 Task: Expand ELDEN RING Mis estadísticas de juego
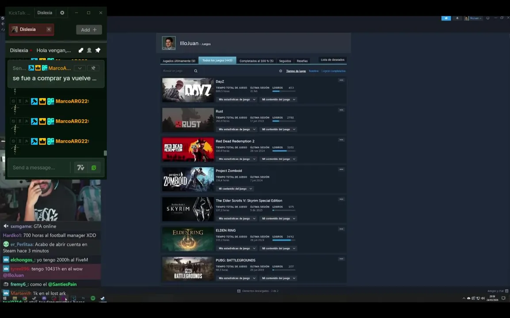pyautogui.click(x=237, y=248)
